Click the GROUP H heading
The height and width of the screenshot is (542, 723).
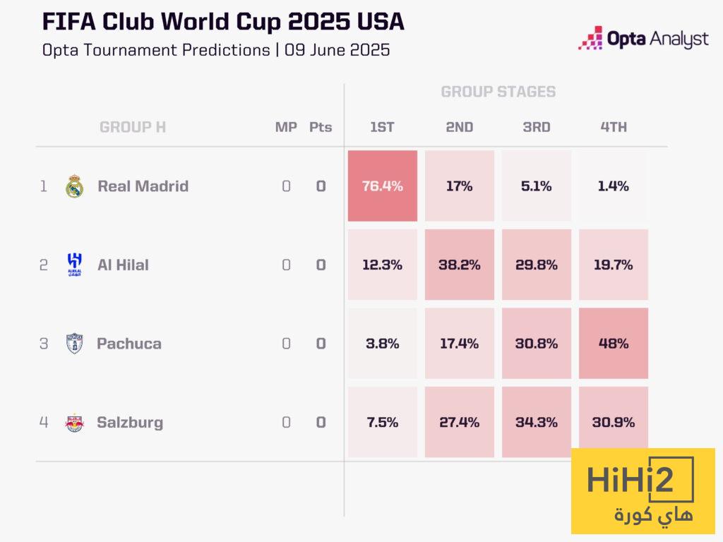[x=133, y=128]
